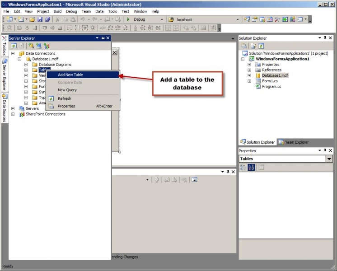The height and width of the screenshot is (271, 337).
Task: Open the Toolbox side tab
Action: pyautogui.click(x=5, y=46)
